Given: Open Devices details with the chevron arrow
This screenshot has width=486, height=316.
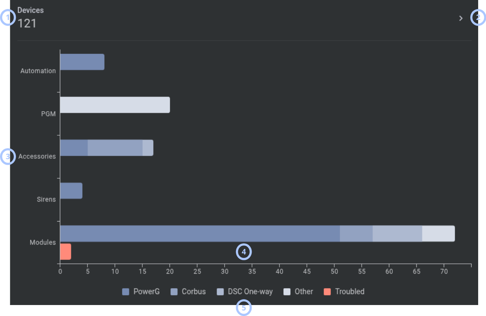Looking at the screenshot, I should [461, 18].
